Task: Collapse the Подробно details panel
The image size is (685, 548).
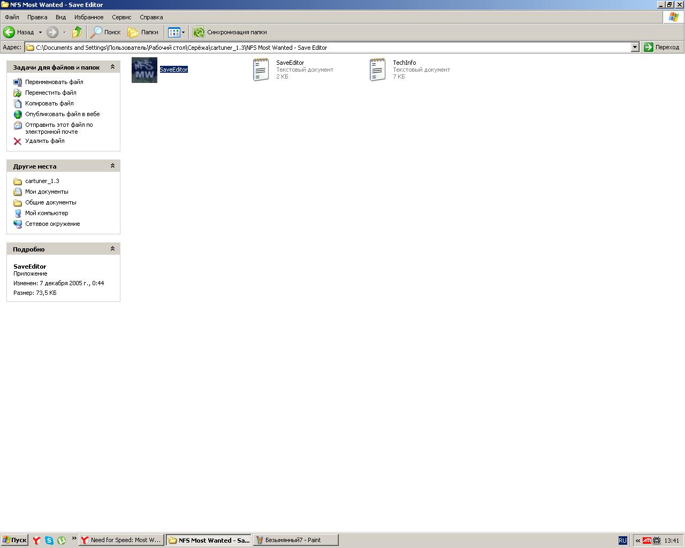Action: [x=112, y=249]
